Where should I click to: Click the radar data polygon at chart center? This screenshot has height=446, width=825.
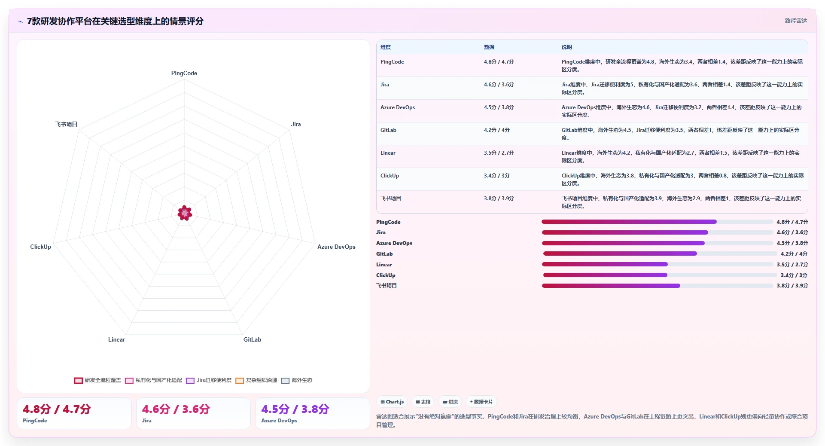(185, 213)
